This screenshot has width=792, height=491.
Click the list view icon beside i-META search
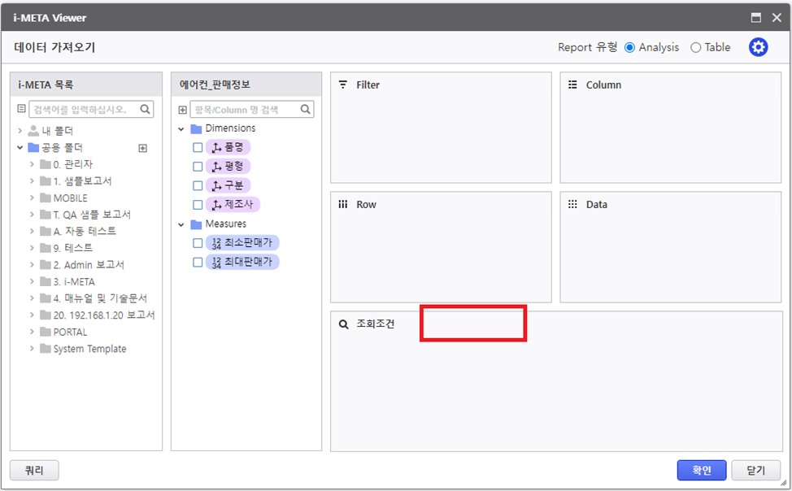point(21,109)
